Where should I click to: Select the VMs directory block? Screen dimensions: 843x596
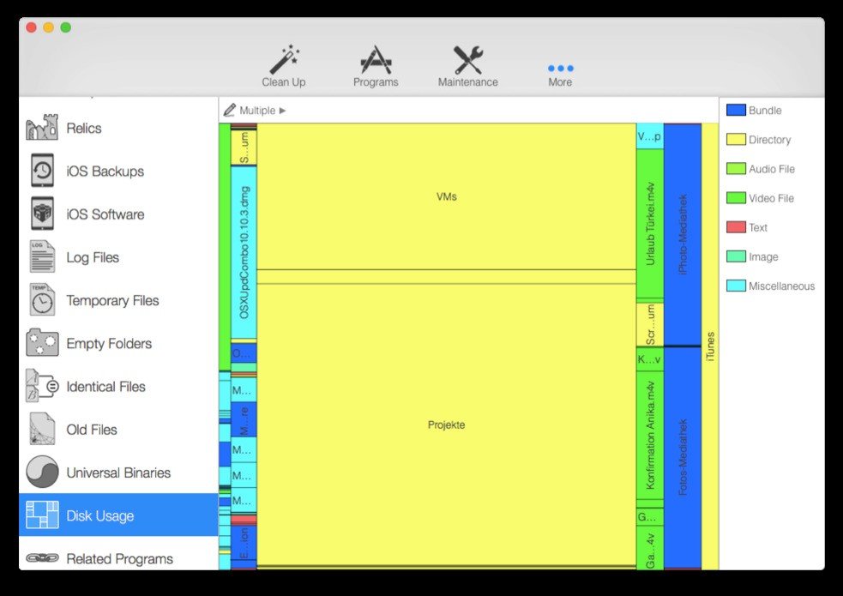pyautogui.click(x=446, y=196)
